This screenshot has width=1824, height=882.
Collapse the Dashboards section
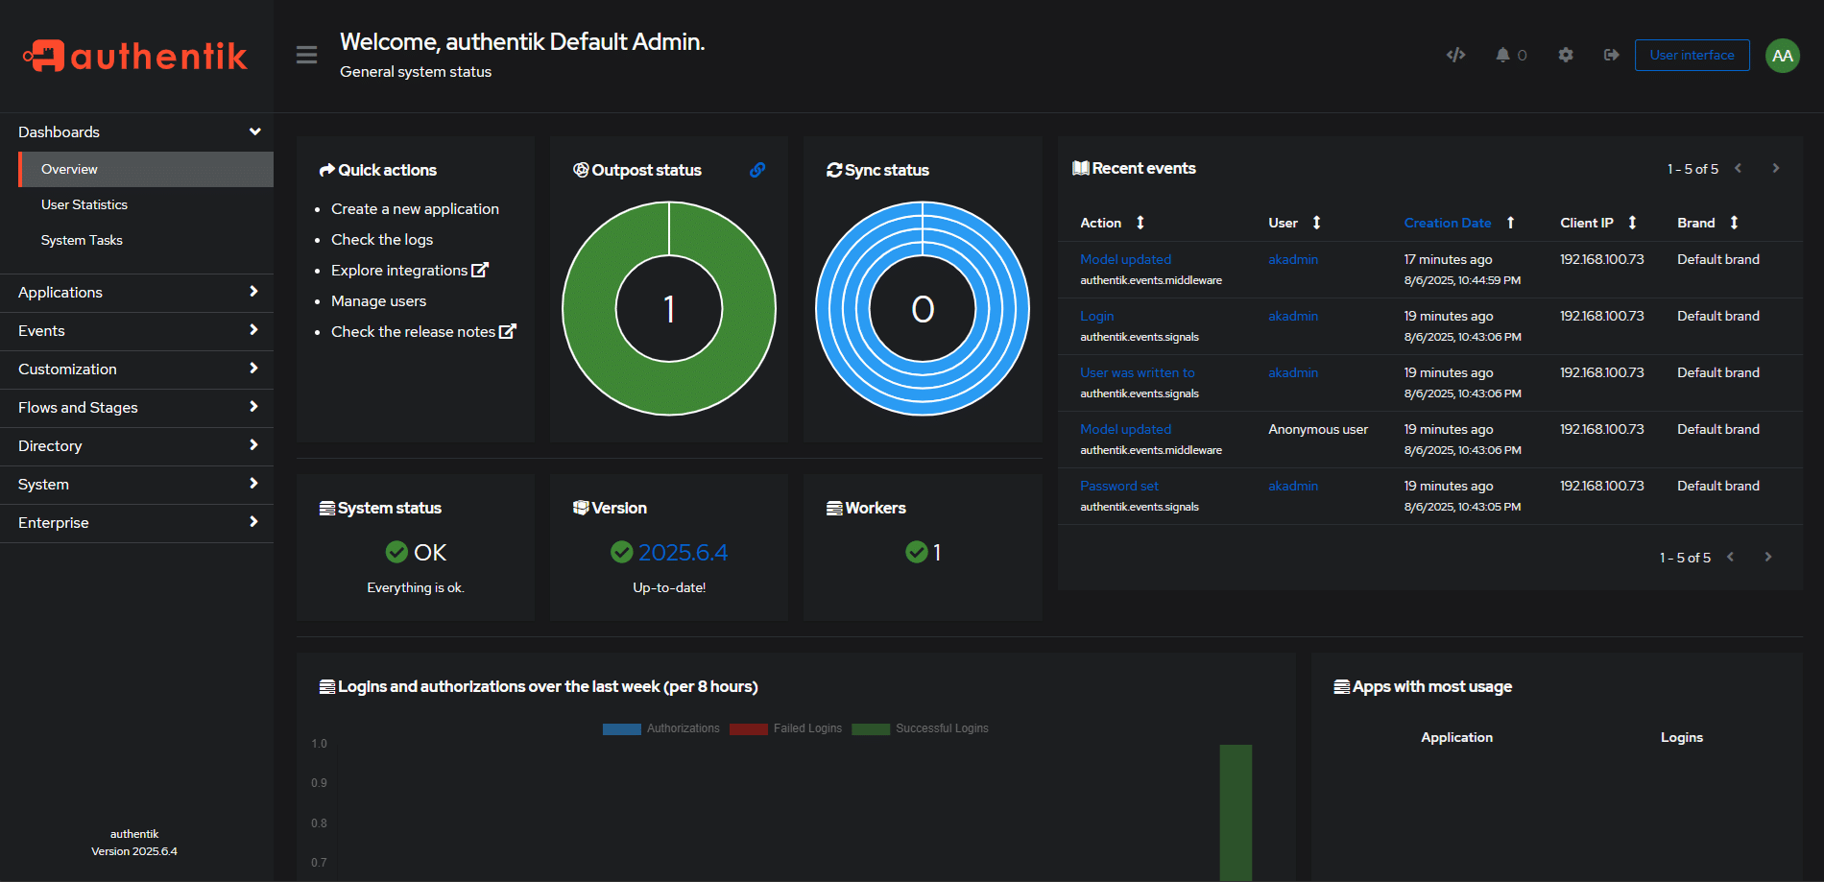[x=136, y=131]
